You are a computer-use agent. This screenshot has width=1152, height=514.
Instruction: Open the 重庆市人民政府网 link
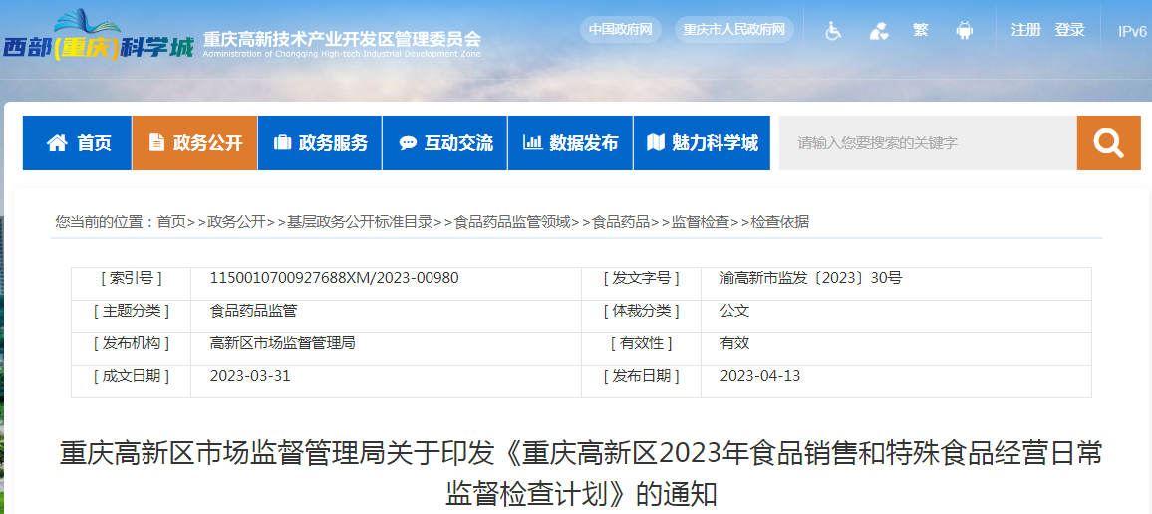[x=734, y=29]
